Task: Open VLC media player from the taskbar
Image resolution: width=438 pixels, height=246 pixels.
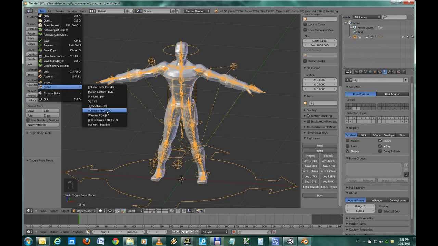Action: [159, 242]
